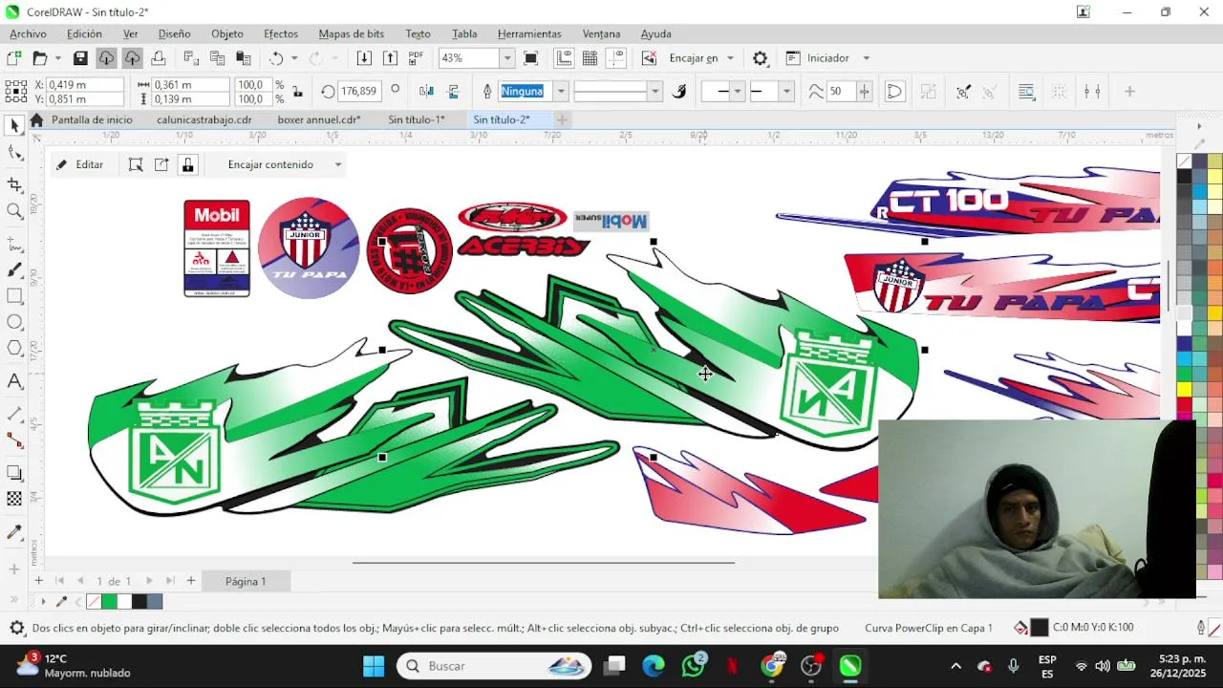The width and height of the screenshot is (1223, 688).
Task: Select the Shape edit tool
Action: tap(14, 153)
